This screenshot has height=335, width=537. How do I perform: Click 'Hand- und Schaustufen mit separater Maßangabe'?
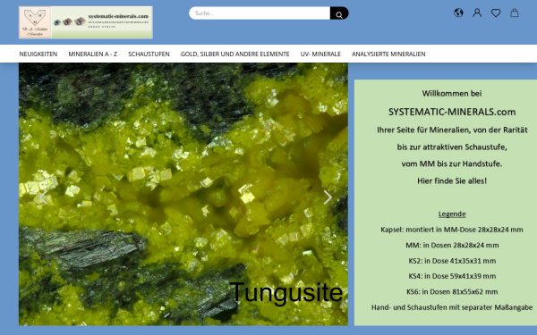click(452, 307)
